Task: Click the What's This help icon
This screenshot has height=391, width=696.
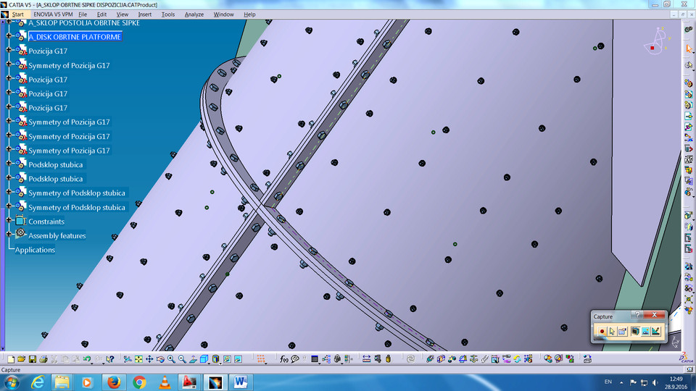Action: click(x=110, y=359)
